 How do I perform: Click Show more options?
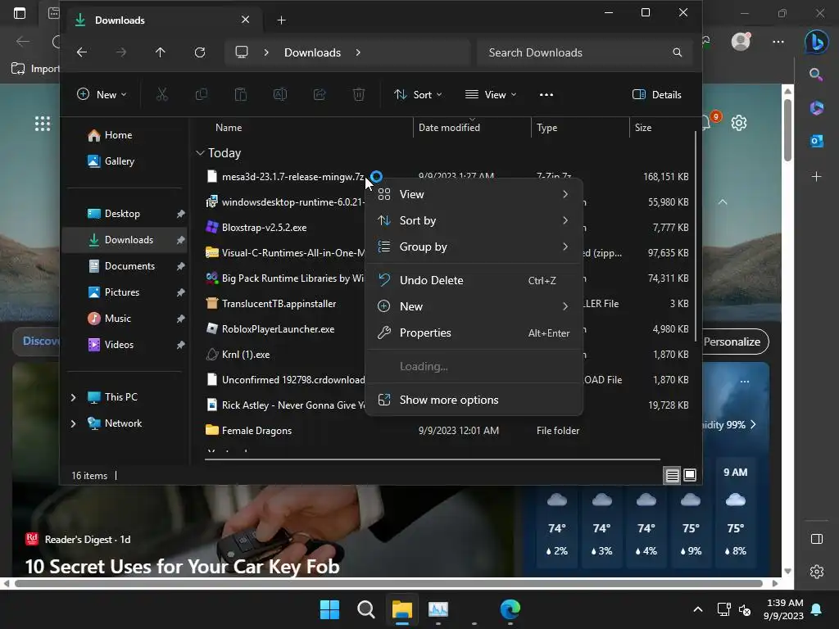pos(474,400)
